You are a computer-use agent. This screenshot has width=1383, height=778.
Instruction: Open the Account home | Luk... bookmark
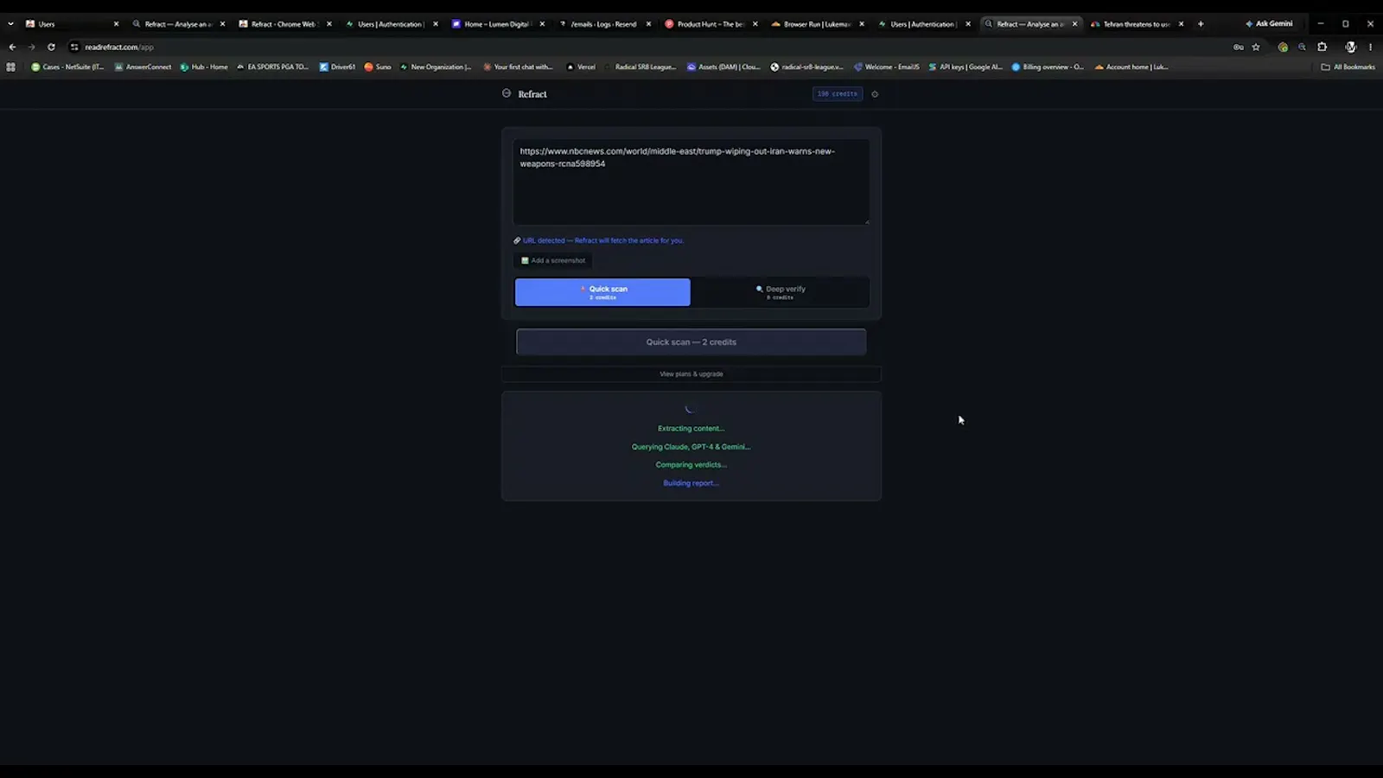[1131, 67]
